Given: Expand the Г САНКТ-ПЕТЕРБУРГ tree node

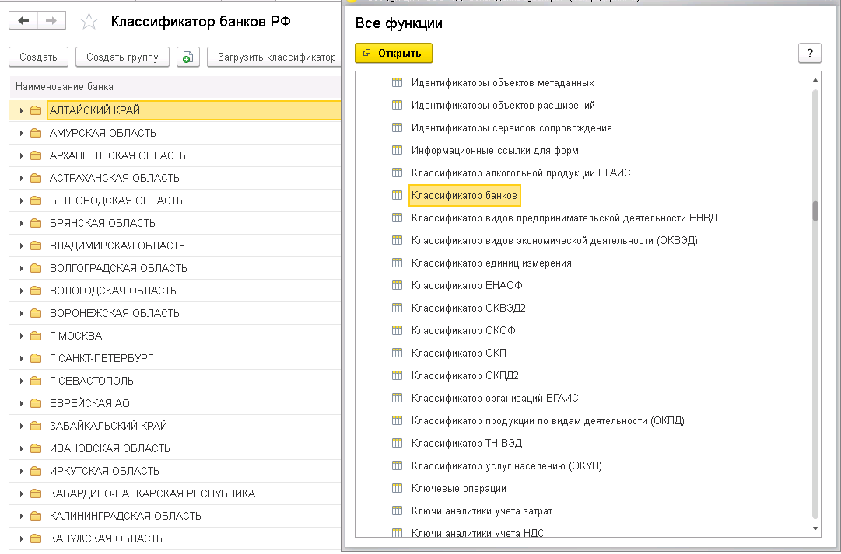Looking at the screenshot, I should (21, 359).
